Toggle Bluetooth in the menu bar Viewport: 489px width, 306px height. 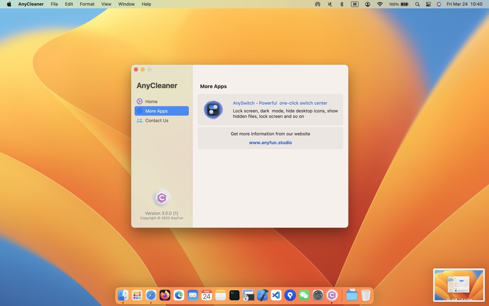[341, 4]
